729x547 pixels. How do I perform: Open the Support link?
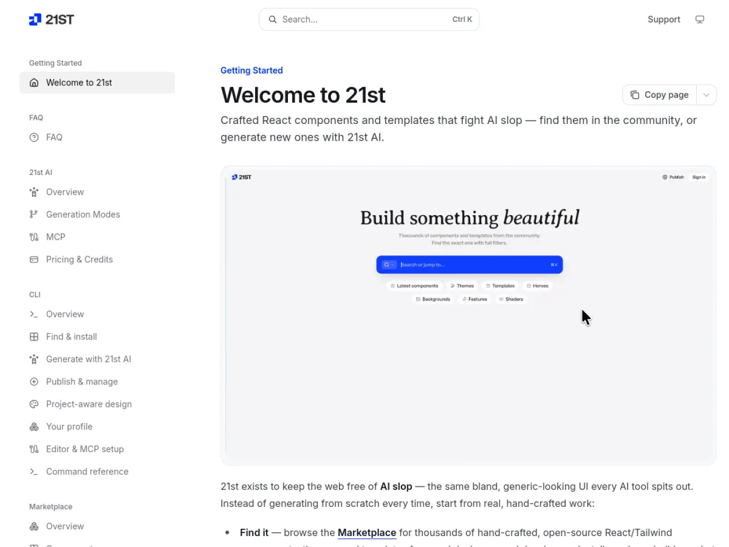(x=664, y=19)
